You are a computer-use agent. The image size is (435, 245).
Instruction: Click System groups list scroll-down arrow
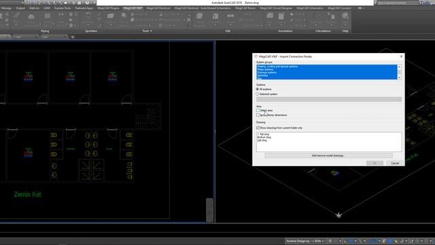(400, 78)
